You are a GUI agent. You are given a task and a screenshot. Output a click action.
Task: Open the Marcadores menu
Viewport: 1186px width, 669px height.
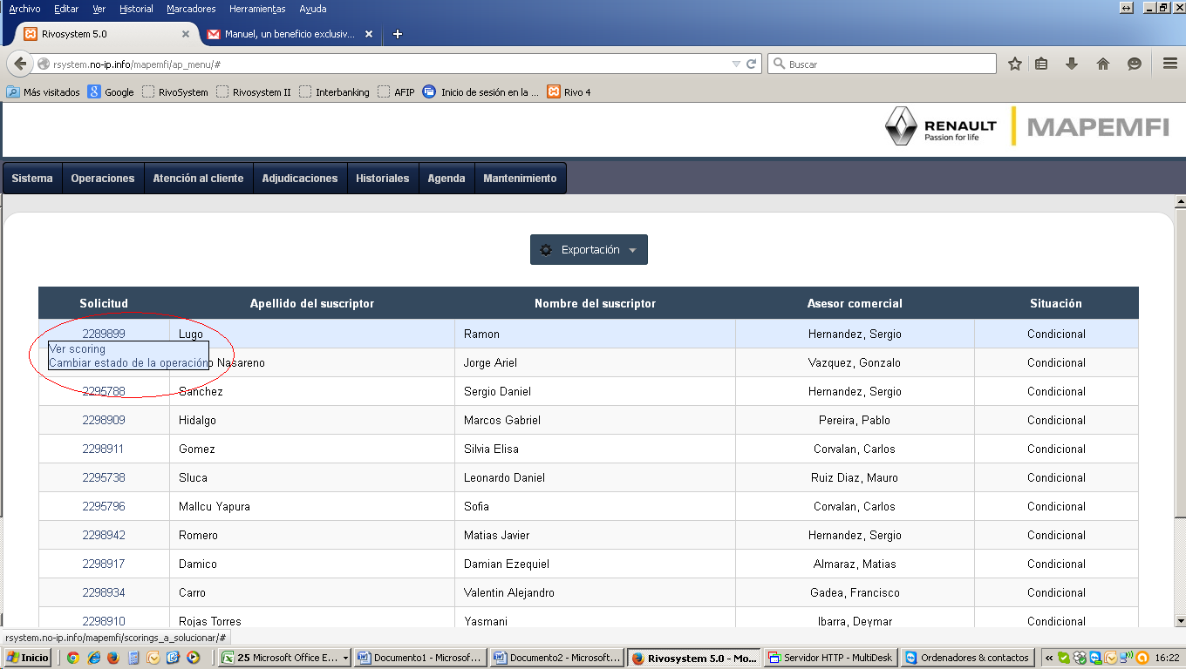(191, 9)
